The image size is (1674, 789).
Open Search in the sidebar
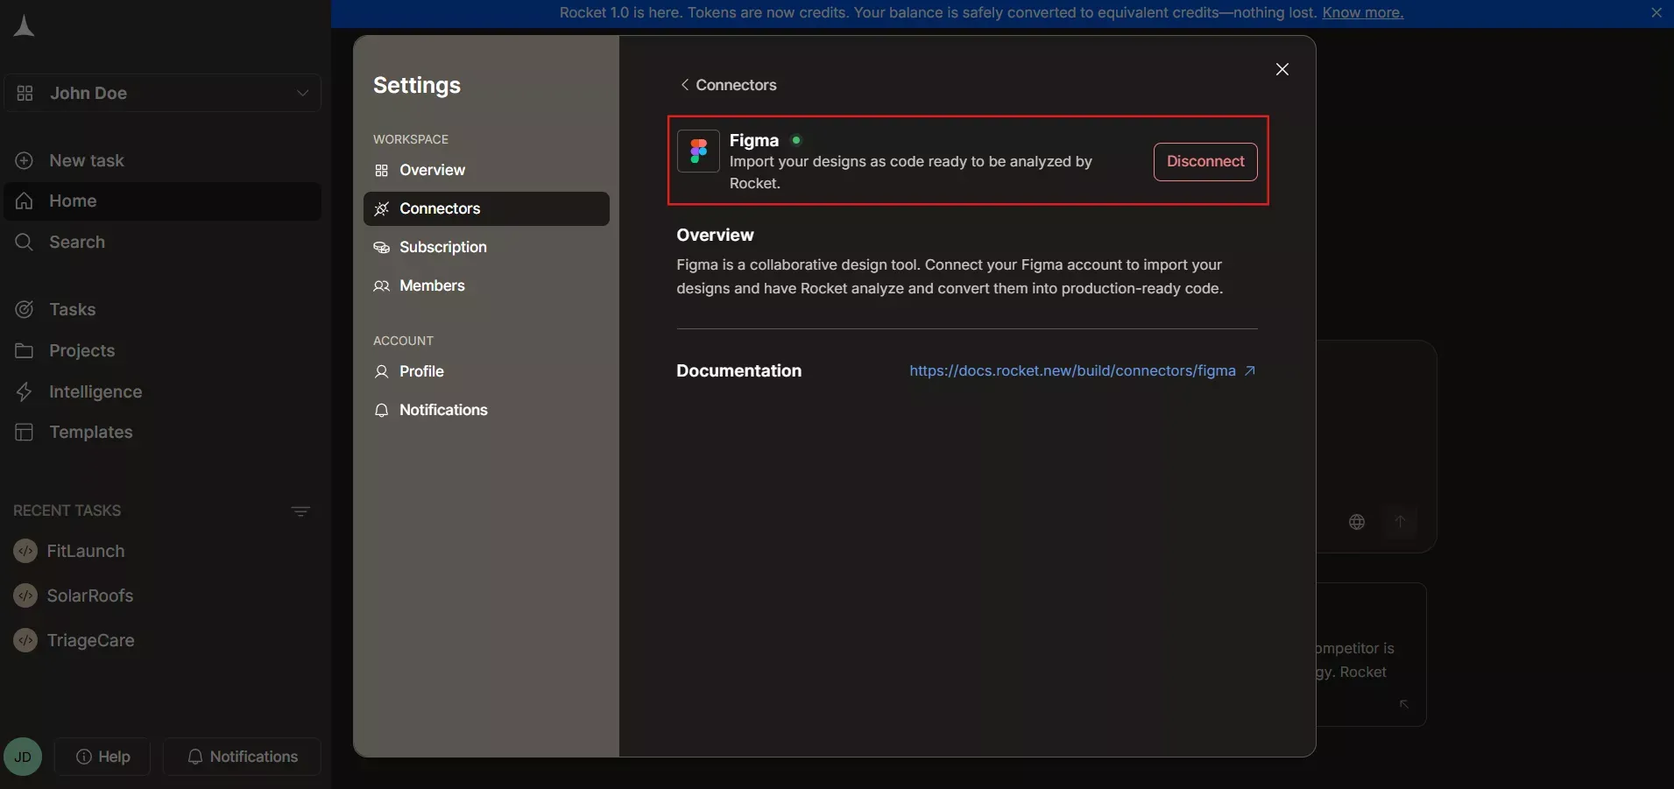[163, 242]
